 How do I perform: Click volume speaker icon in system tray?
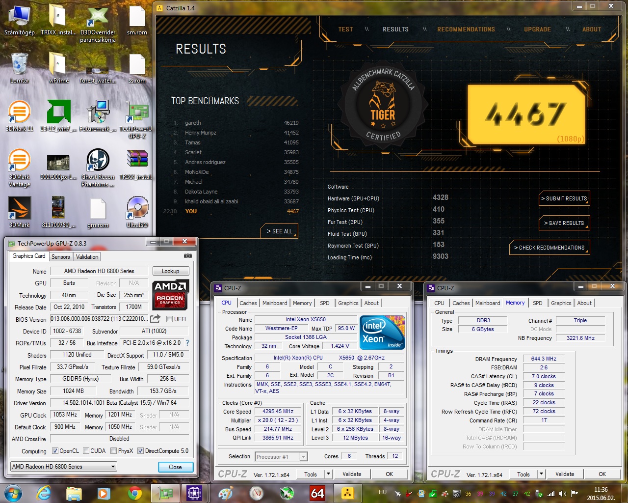tap(562, 494)
